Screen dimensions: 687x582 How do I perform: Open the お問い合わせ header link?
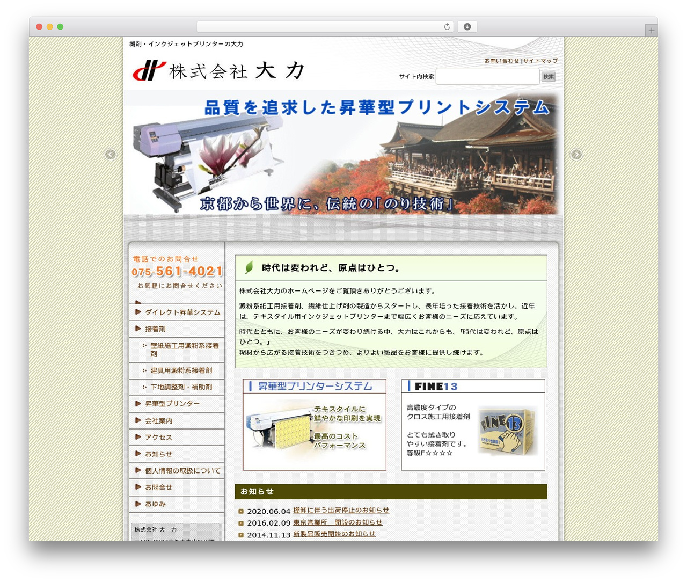pos(502,61)
